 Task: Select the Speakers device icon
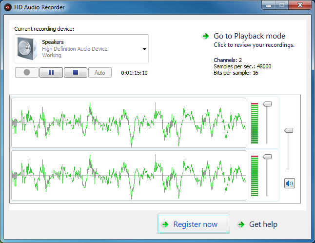click(x=27, y=48)
